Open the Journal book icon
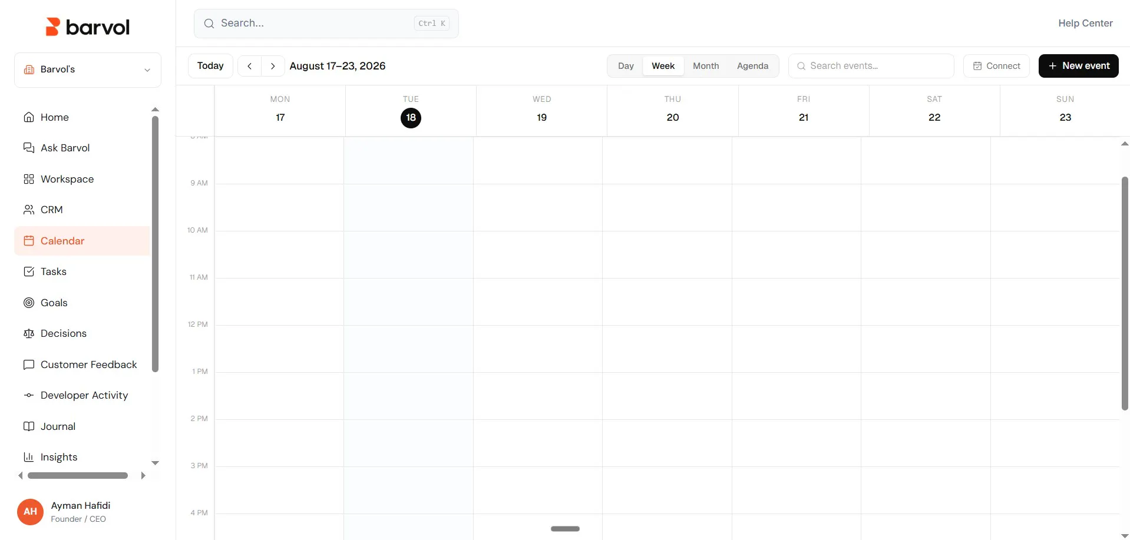 pyautogui.click(x=28, y=426)
